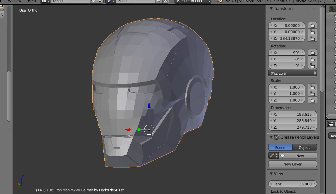Toggle lock on Rotation Z
The width and height of the screenshot is (336, 194).
[312, 66]
